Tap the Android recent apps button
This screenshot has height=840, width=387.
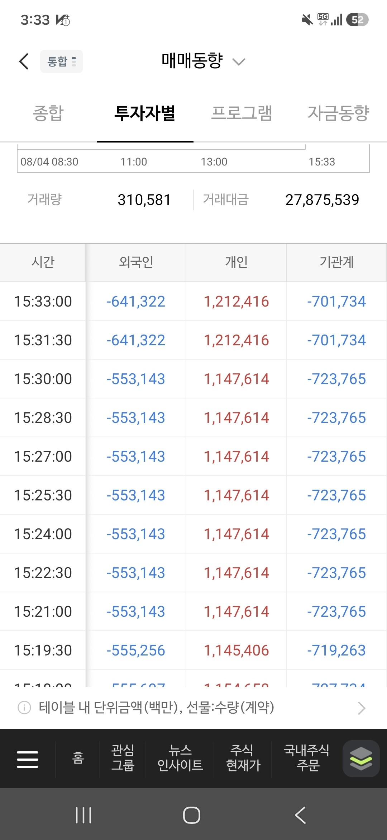click(84, 815)
